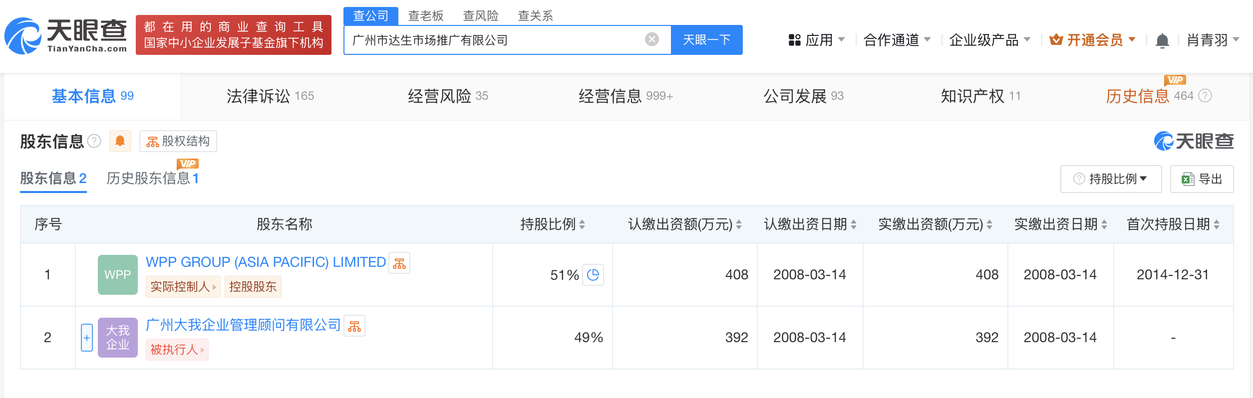
Task: Switch to the 历史信息 464 tab
Action: [1149, 96]
